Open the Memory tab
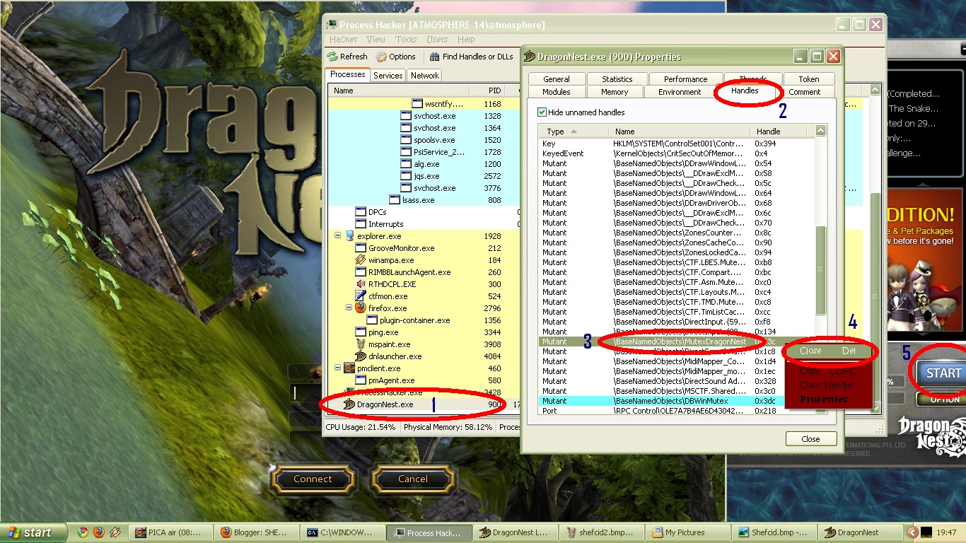966x543 pixels. click(615, 92)
